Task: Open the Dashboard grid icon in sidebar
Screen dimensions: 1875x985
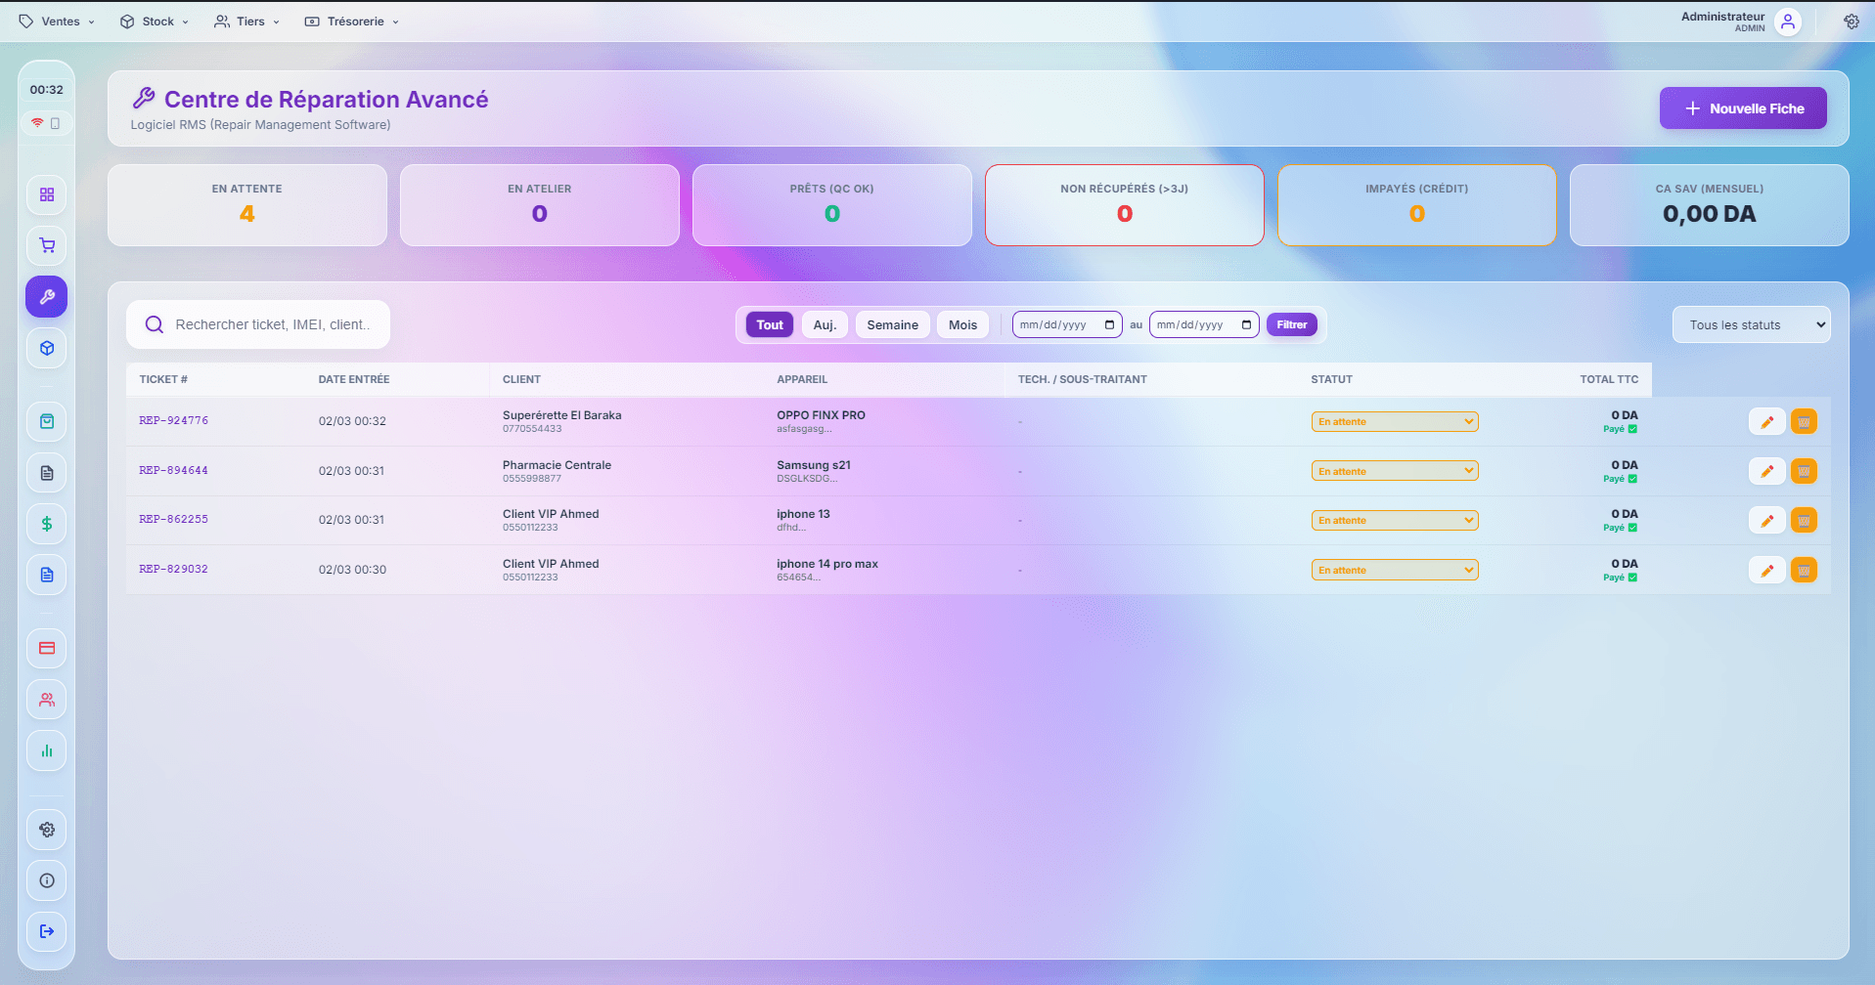Action: [46, 194]
